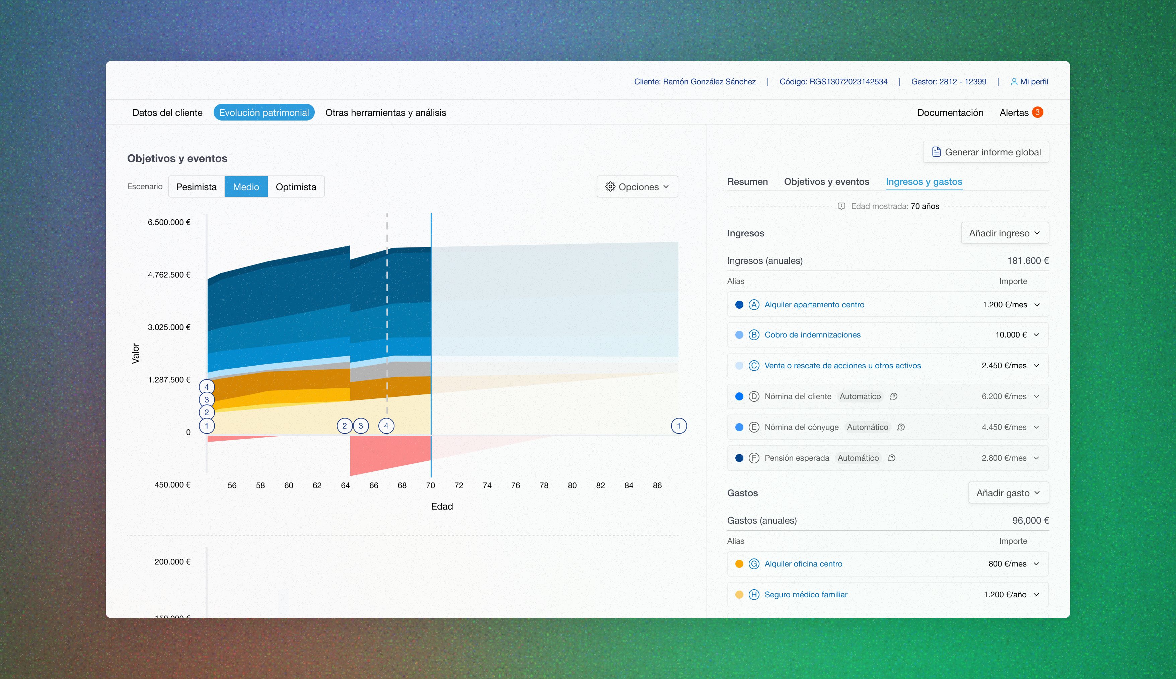This screenshot has width=1176, height=679.
Task: Click the info icon beside Pensión esperada
Action: click(x=892, y=458)
